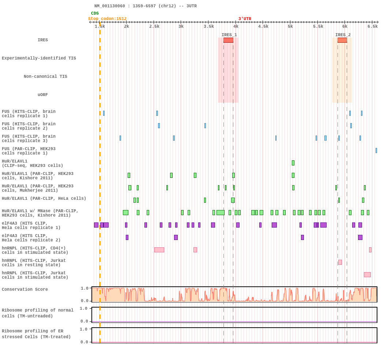
Task: Click the 6k tick on the position axis
Action: pos(345,26)
